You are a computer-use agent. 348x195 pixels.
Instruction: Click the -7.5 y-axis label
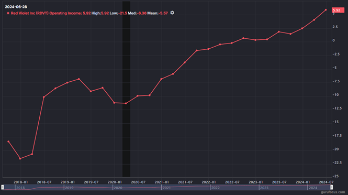(336, 81)
